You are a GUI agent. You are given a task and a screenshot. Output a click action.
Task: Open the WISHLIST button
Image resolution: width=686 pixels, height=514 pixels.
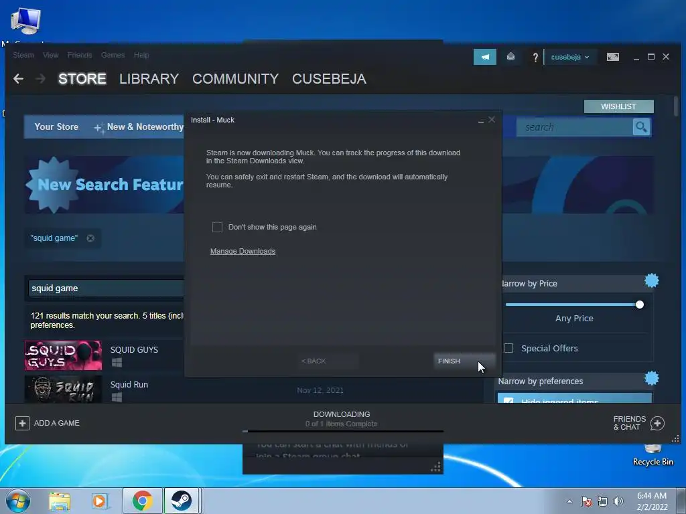(618, 106)
